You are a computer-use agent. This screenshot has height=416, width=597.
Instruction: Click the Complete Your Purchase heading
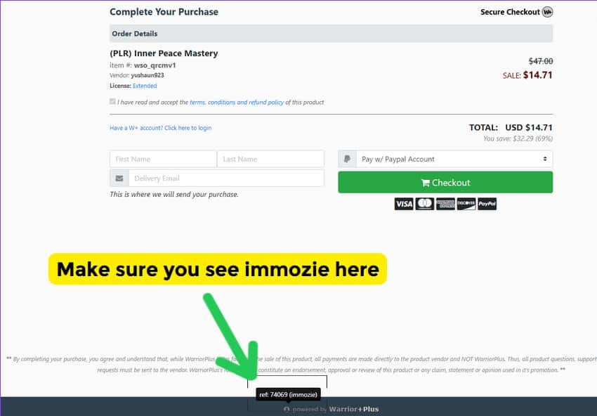coord(164,12)
